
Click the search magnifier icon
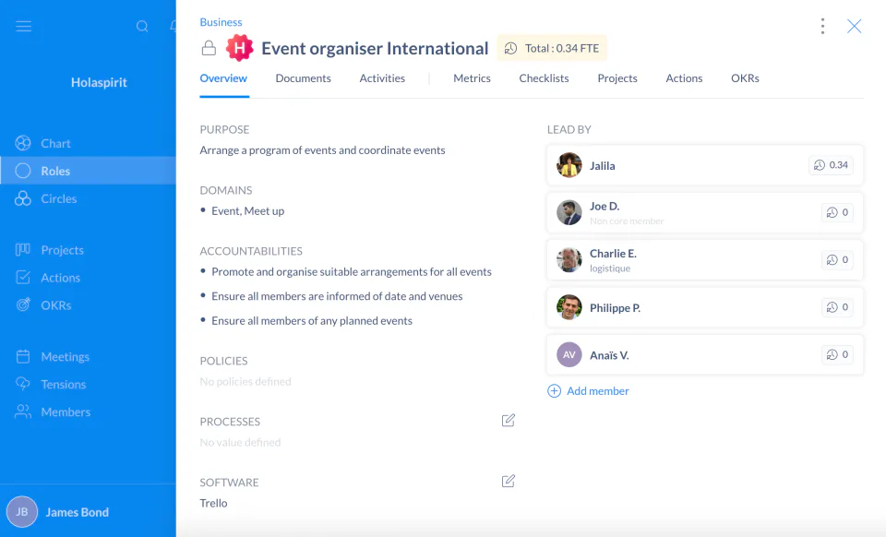pos(142,26)
